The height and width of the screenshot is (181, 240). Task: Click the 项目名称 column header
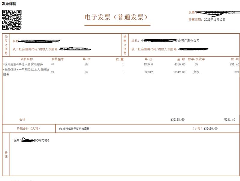click(26, 59)
